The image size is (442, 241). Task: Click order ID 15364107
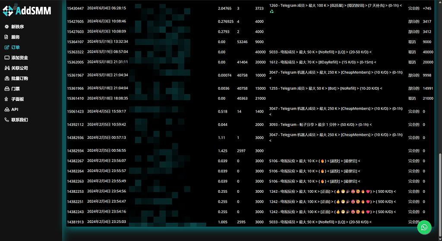(75, 42)
